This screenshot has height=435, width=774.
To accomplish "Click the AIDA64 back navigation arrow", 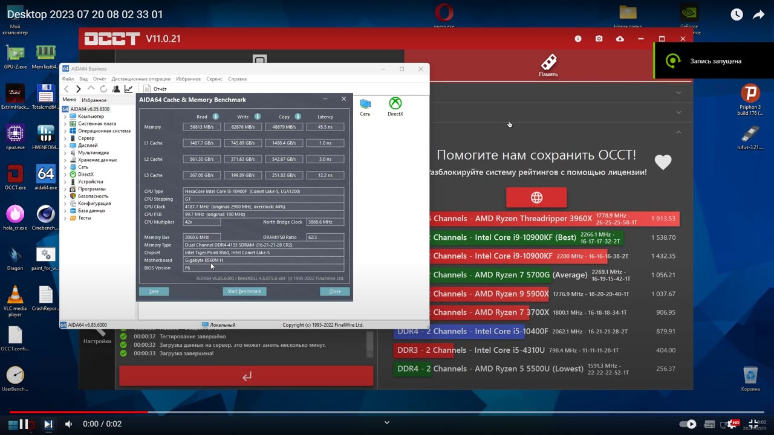I will tap(67, 89).
